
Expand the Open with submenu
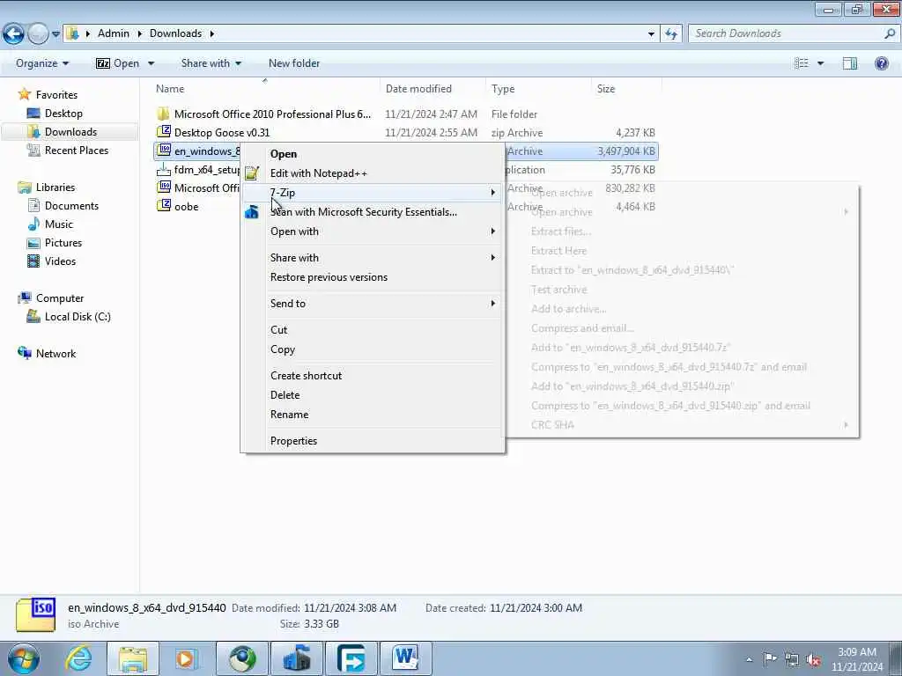(373, 231)
